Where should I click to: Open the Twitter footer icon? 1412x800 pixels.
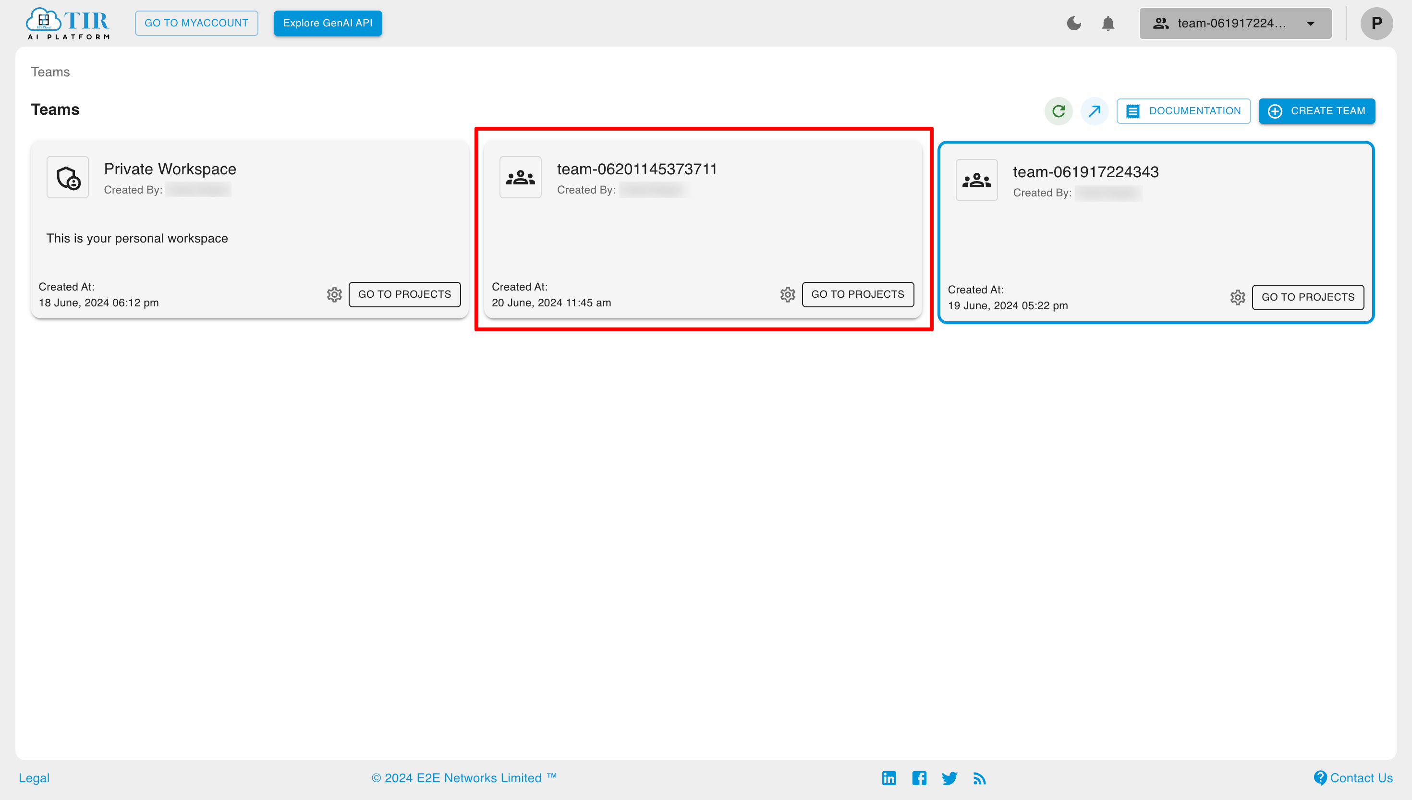click(949, 778)
